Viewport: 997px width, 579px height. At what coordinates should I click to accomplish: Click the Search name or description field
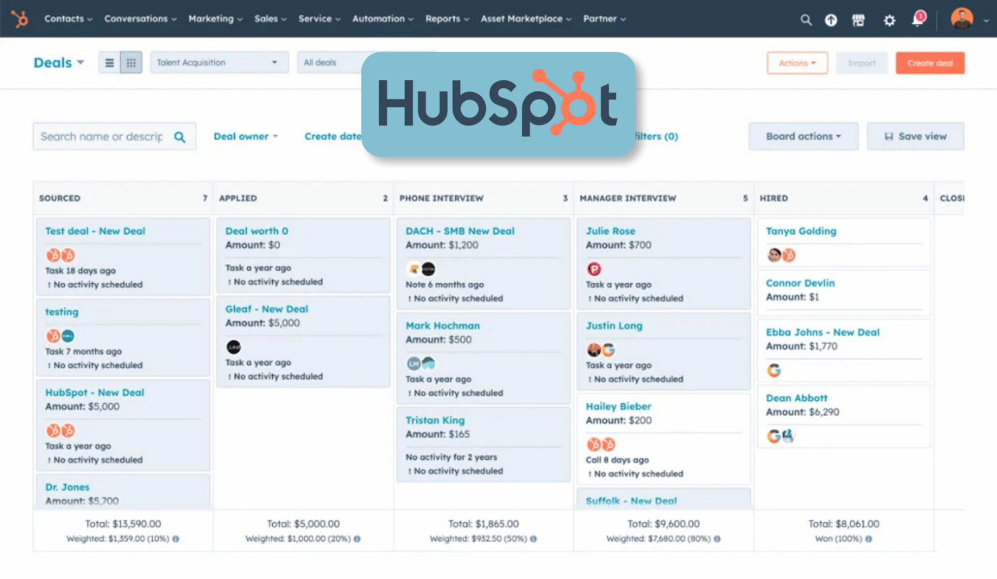(x=114, y=137)
